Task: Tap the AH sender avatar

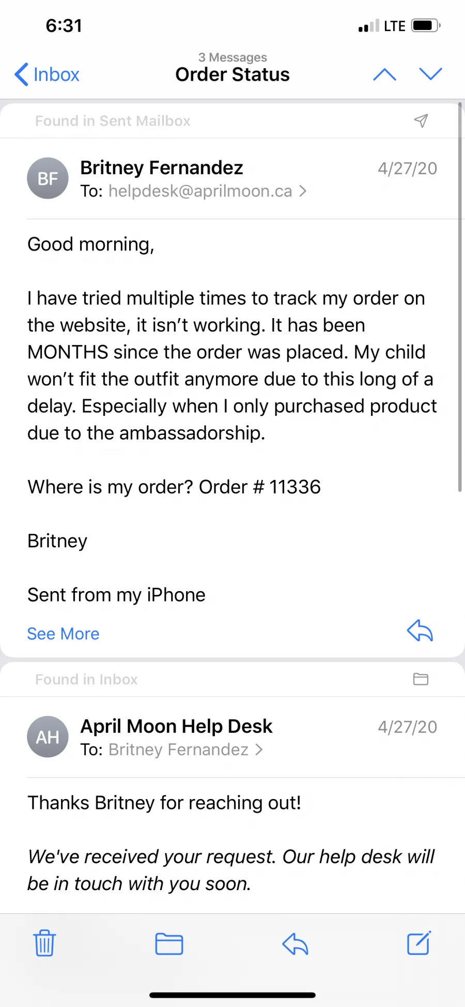Action: coord(48,737)
